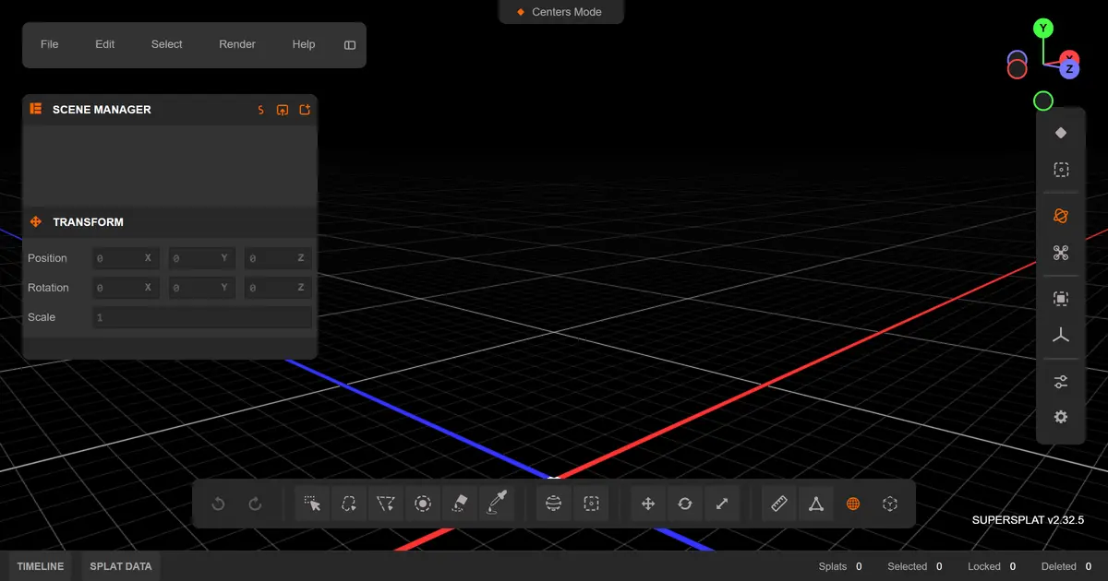Click the Rotation Y input field
Image resolution: width=1108 pixels, height=581 pixels.
[201, 288]
